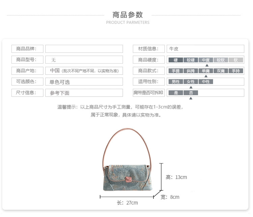Select the 手持 style option

tap(236, 71)
